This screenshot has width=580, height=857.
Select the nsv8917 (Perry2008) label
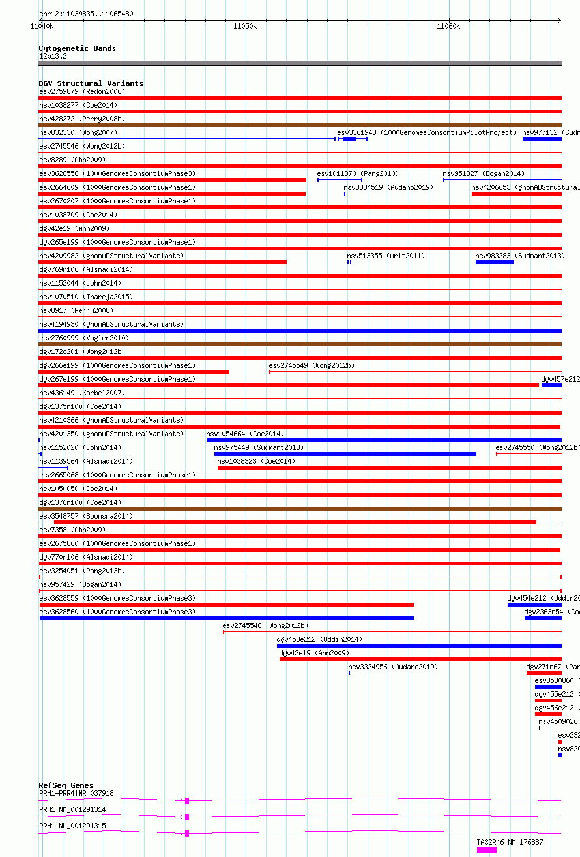[76, 310]
